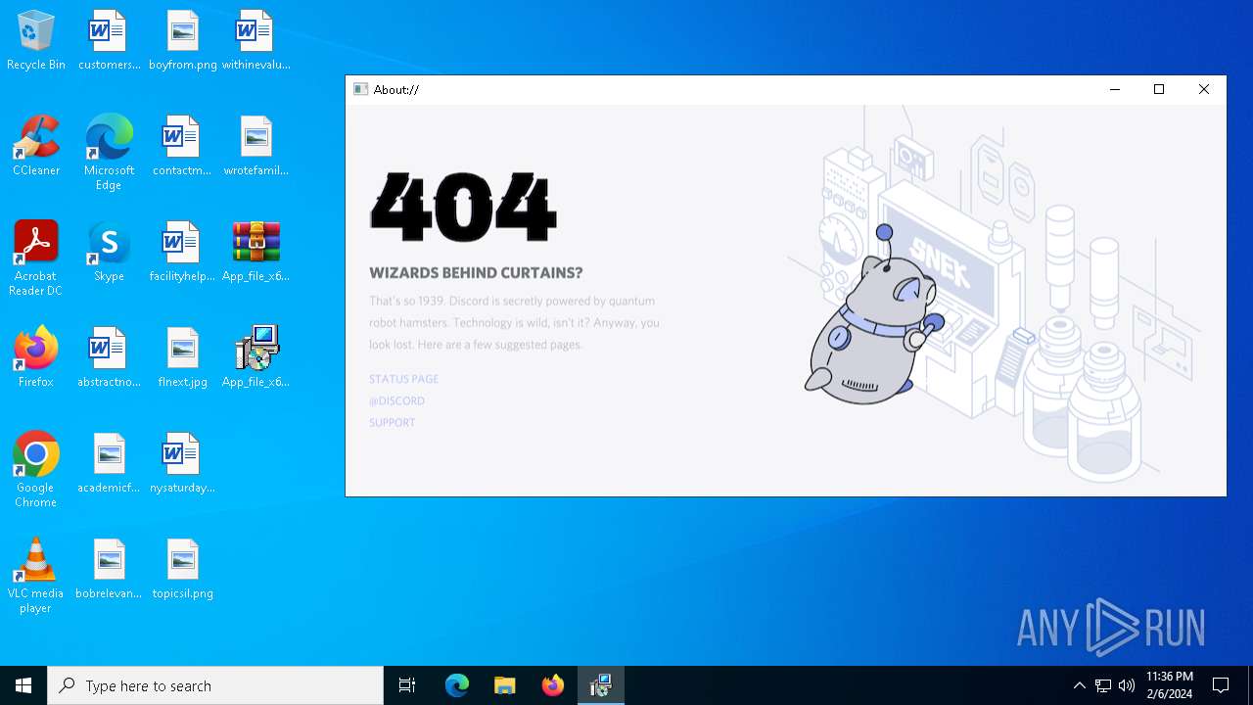The height and width of the screenshot is (705, 1253).
Task: Click the taskbar search box
Action: (215, 685)
